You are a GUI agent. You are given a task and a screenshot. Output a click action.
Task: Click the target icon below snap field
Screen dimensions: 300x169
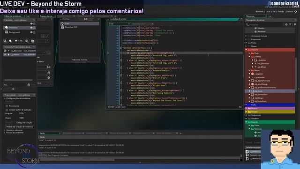(13, 89)
